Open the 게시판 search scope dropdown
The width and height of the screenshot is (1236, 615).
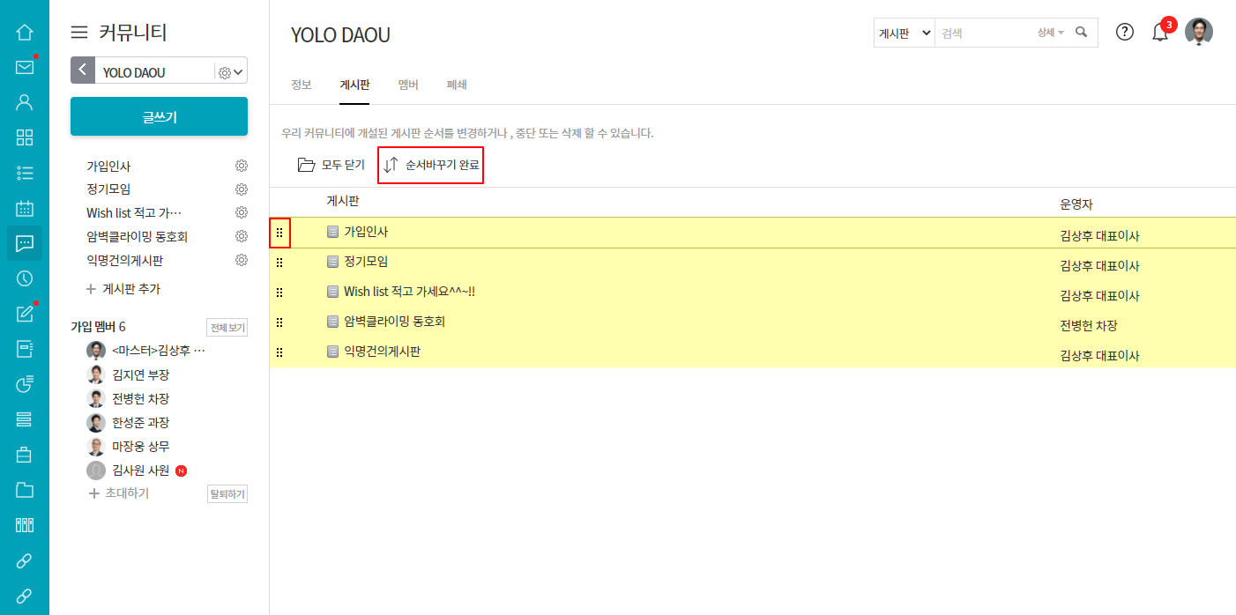[904, 33]
